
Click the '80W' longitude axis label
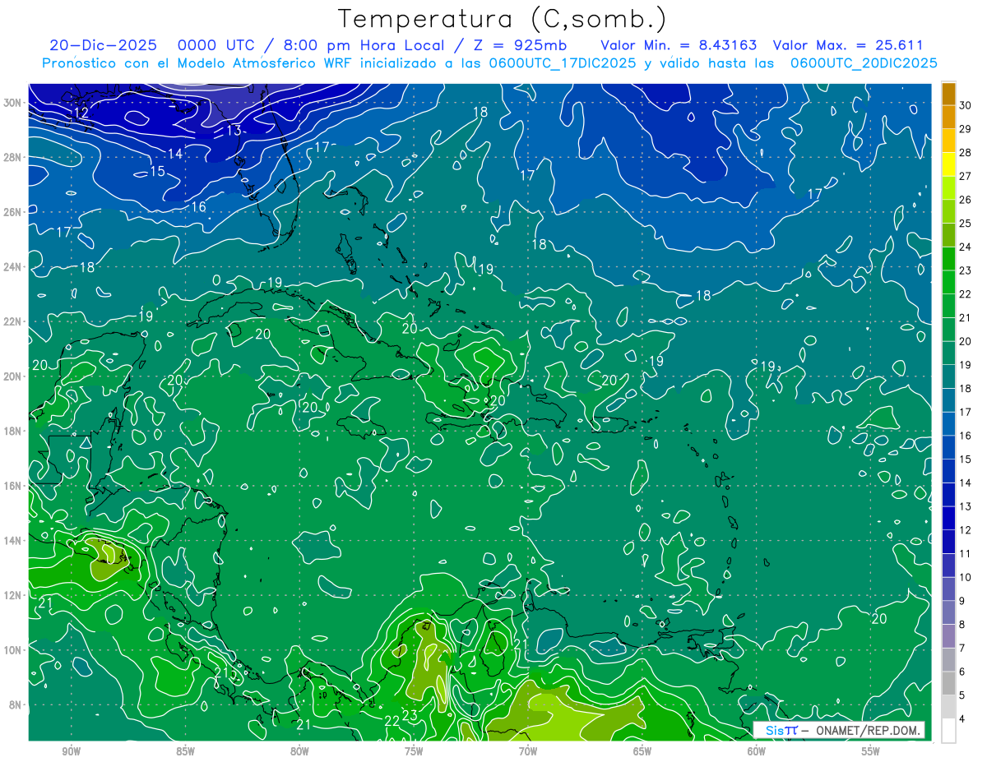pyautogui.click(x=299, y=751)
